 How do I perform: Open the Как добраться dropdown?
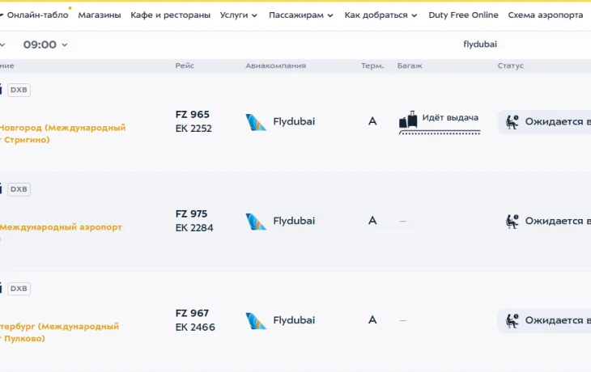381,15
